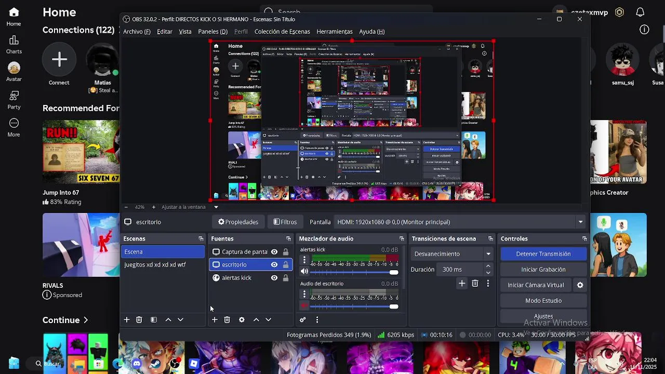Click Windows Start button on taskbar
The height and width of the screenshot is (374, 665).
coord(14,363)
